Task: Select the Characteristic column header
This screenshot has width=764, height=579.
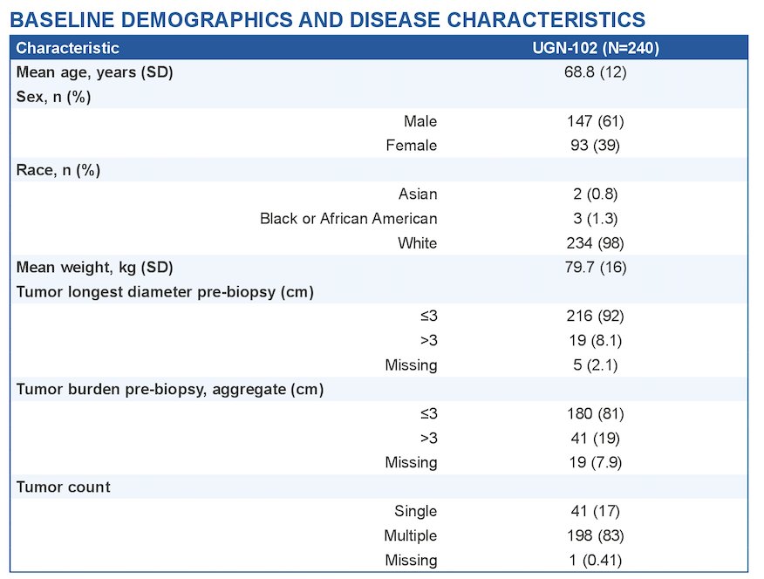Action: click(x=67, y=48)
